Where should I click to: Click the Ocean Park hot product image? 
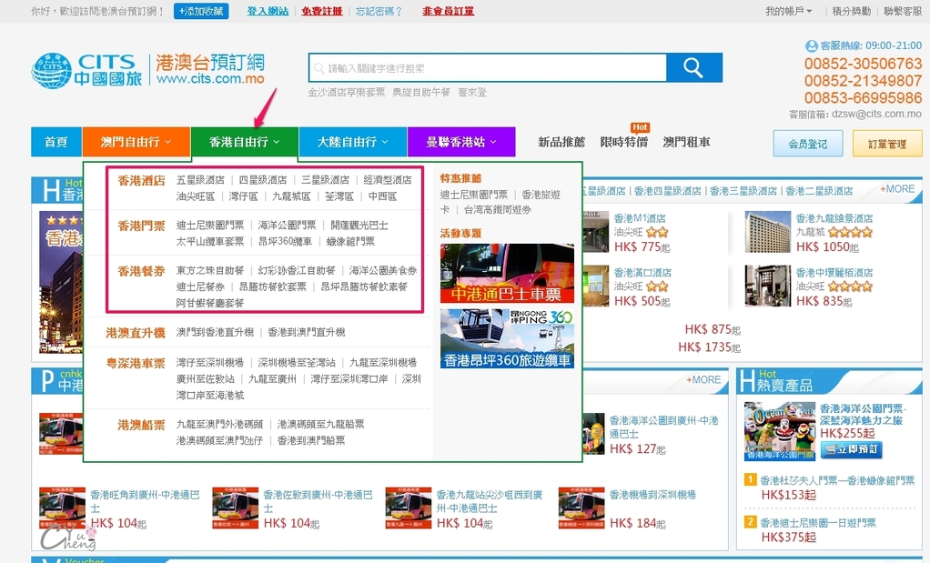(x=778, y=431)
